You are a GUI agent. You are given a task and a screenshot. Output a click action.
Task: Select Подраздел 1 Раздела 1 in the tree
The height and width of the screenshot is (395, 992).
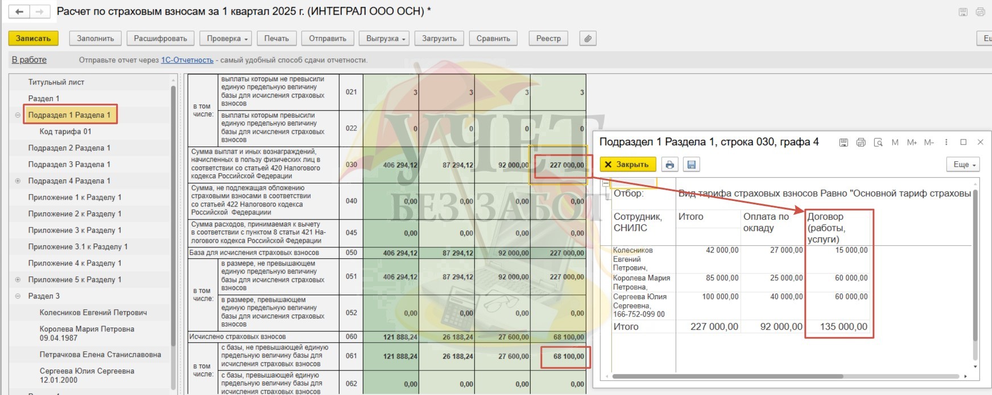pyautogui.click(x=69, y=115)
